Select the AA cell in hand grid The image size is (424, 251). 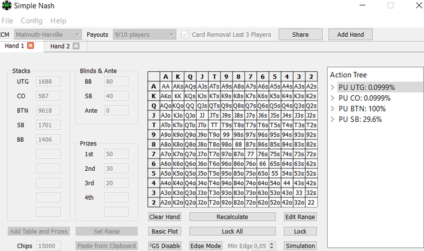166,86
